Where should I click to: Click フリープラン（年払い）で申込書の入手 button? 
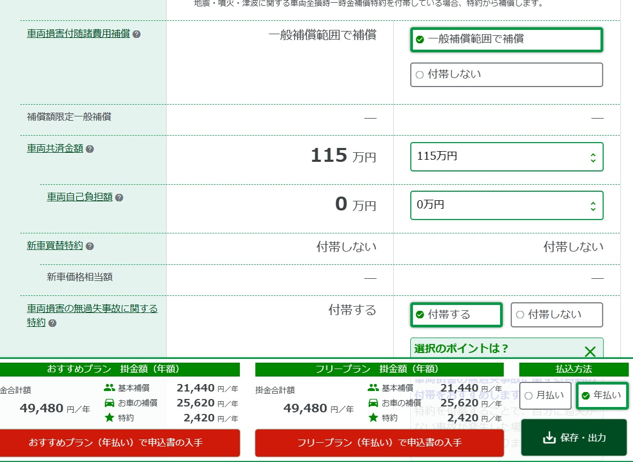tap(379, 443)
